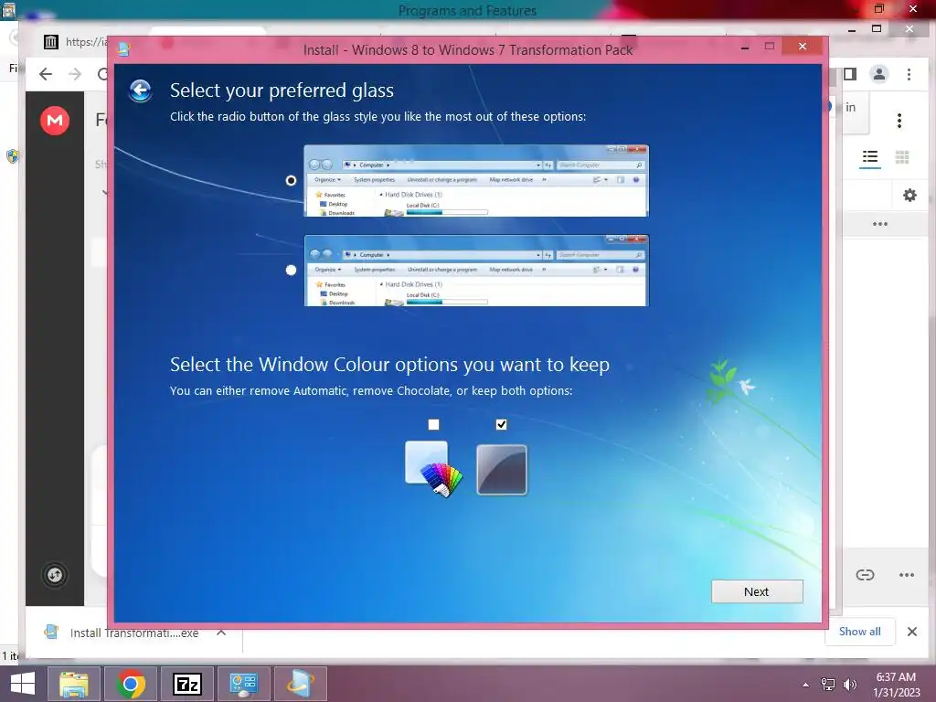Screen dimensions: 936x702
Task: Select the first glass style radio button
Action: click(291, 180)
